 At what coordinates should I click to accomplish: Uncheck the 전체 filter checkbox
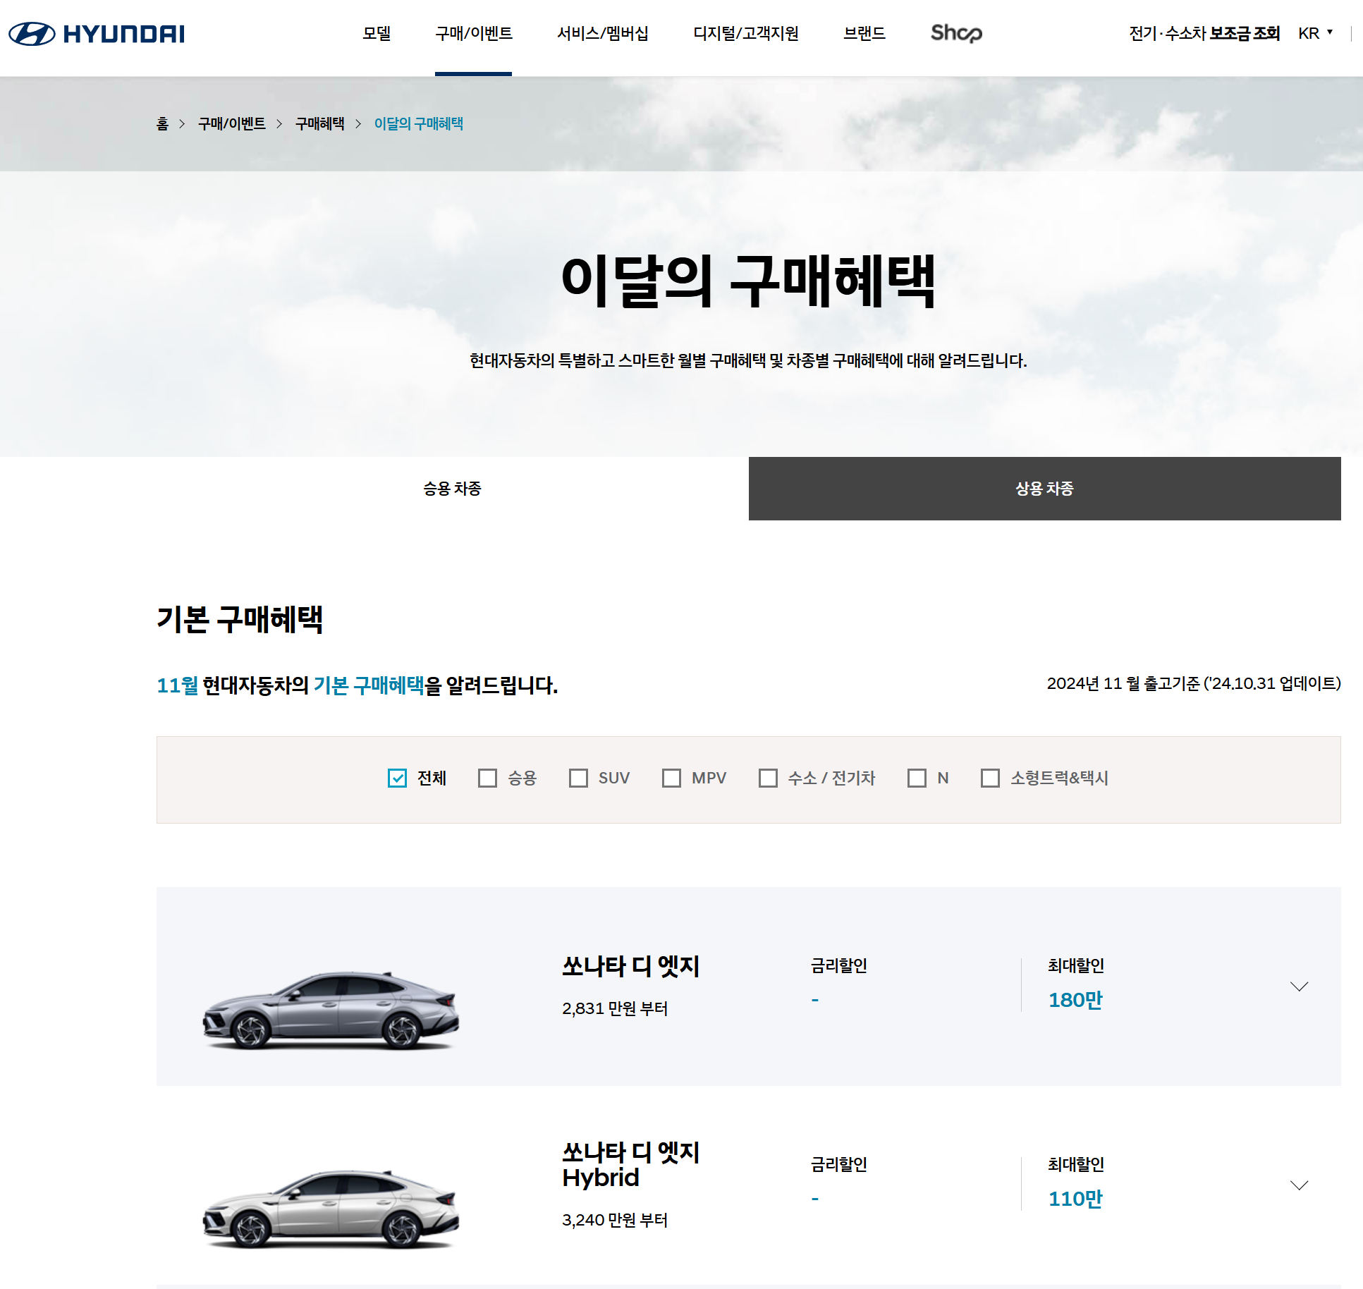point(397,778)
